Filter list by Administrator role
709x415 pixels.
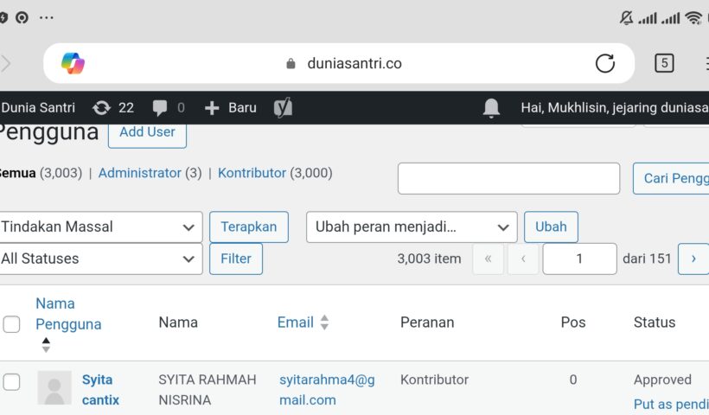pos(139,173)
